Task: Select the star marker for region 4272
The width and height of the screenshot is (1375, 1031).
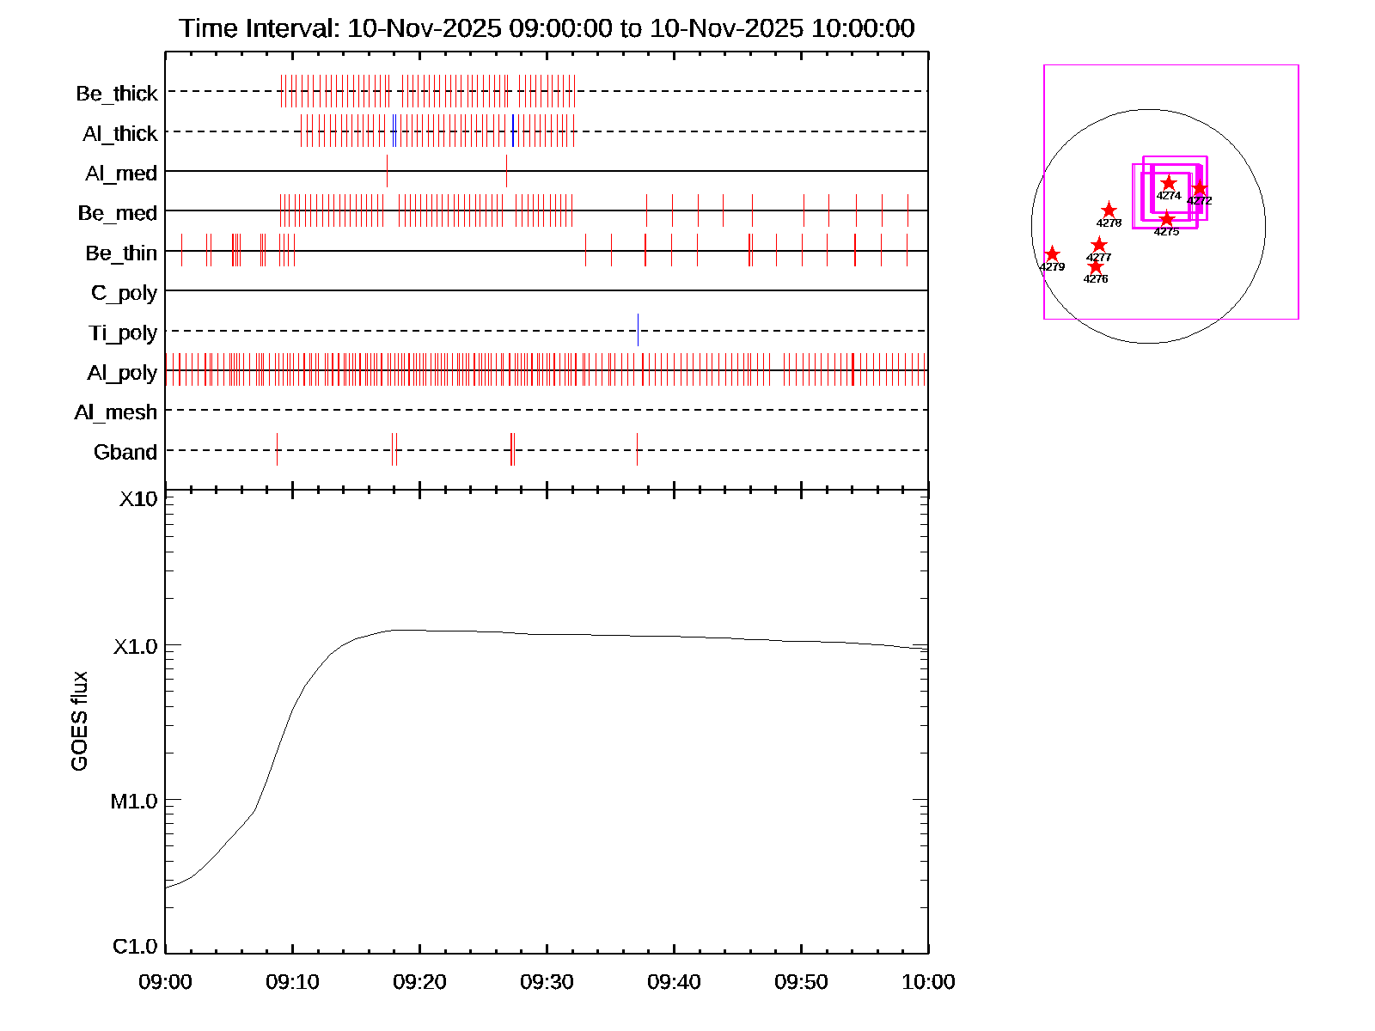Action: 1199,189
